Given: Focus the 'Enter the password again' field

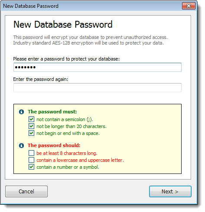Looking at the screenshot, I should pyautogui.click(x=98, y=87).
